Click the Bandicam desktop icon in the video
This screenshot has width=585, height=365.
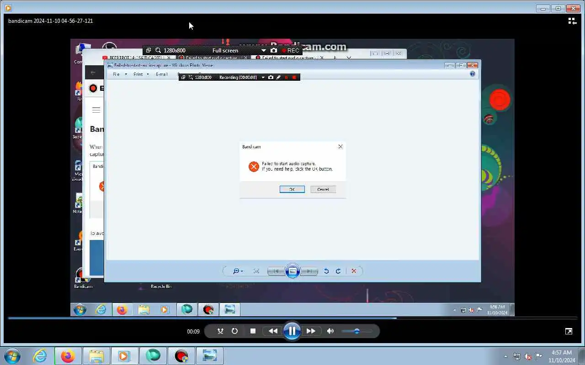pyautogui.click(x=83, y=279)
